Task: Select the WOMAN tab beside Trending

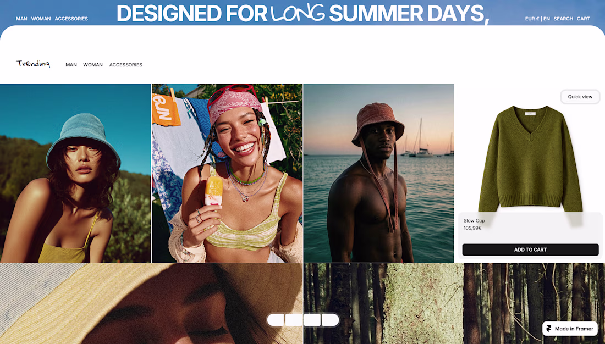Action: 93,65
